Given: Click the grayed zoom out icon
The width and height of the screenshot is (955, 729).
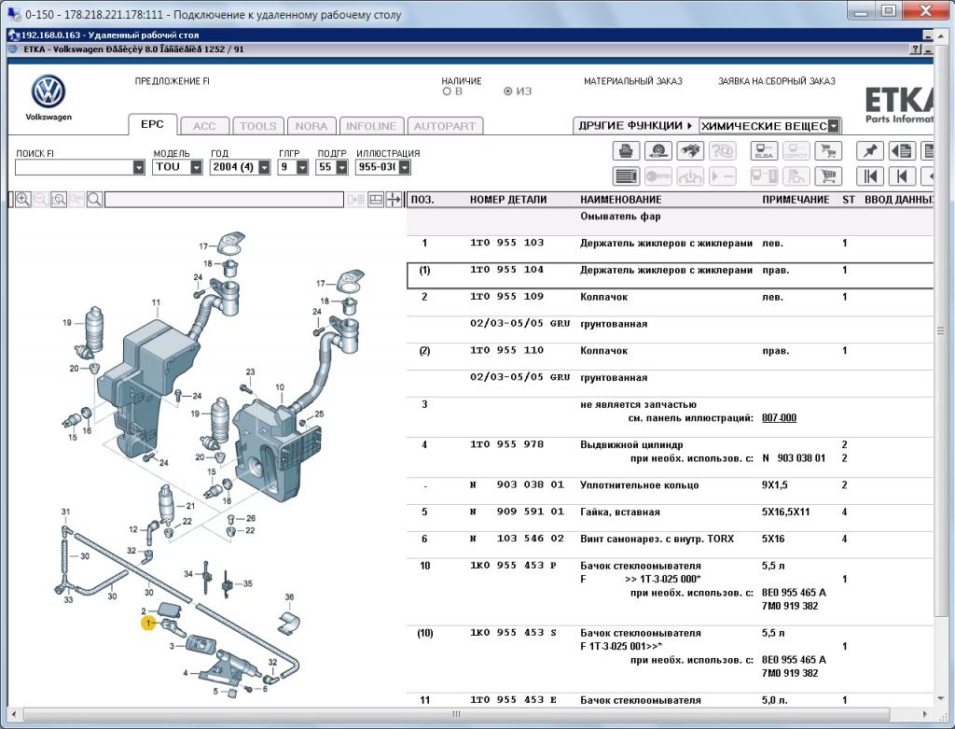Looking at the screenshot, I should [x=41, y=200].
